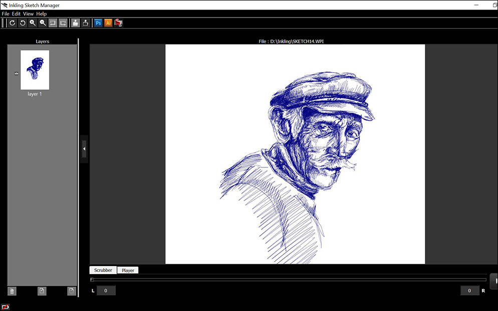Click the delete layer trash icon
This screenshot has width=498, height=311.
12,291
